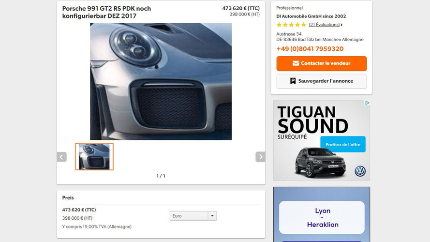
Task: Click the header price 398 000 € (HT)
Action: pyautogui.click(x=244, y=14)
